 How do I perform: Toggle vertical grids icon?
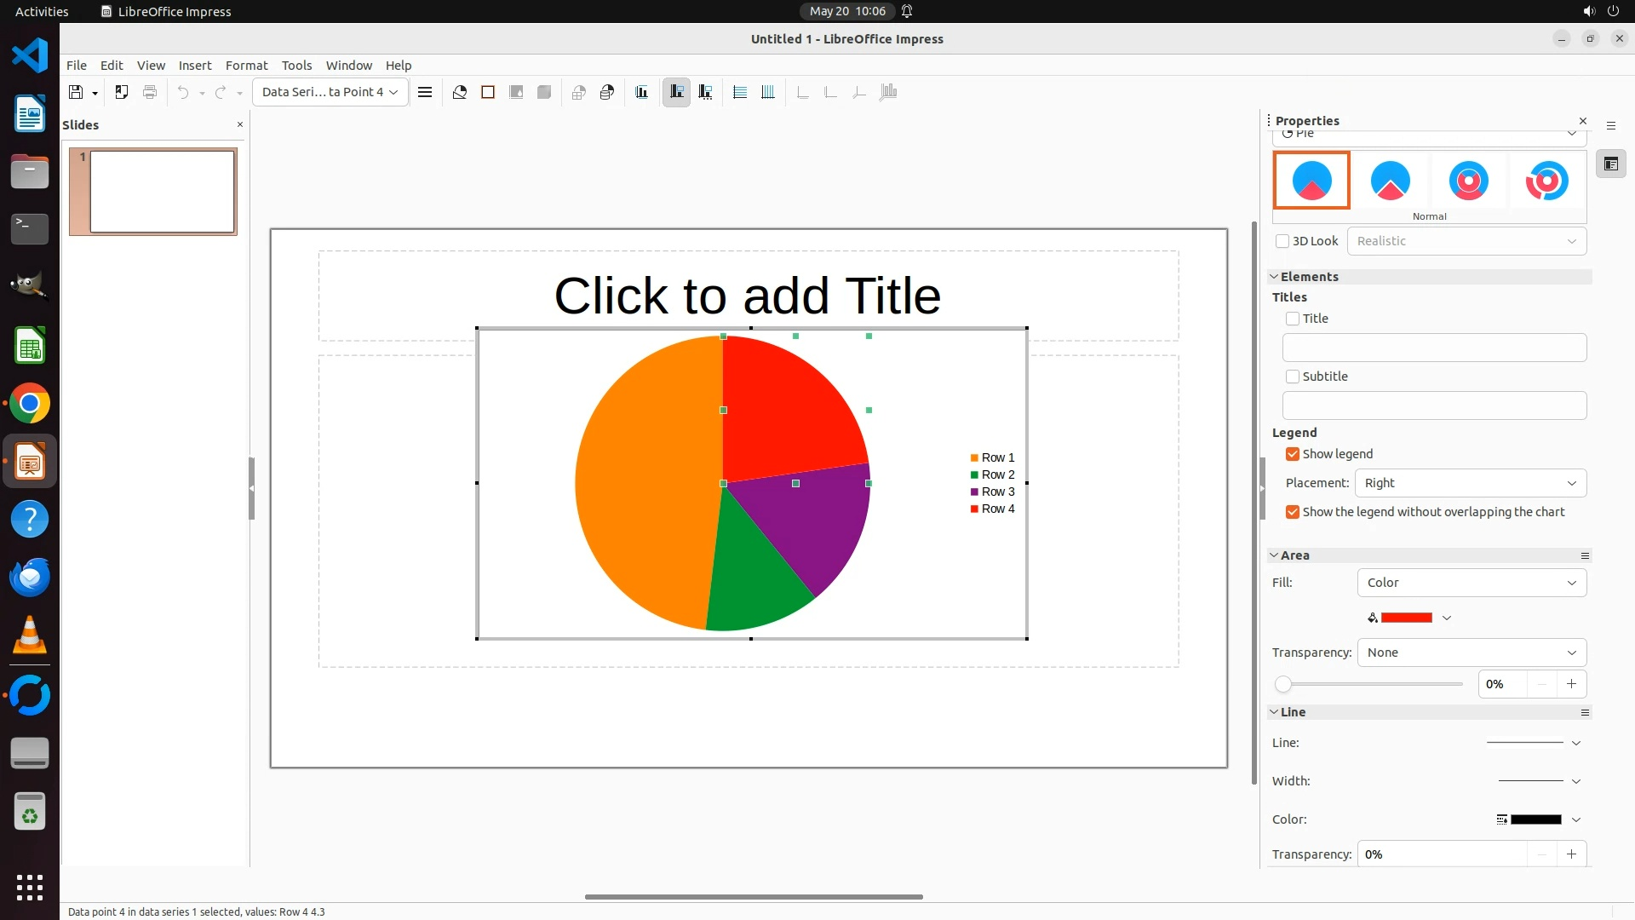click(768, 92)
